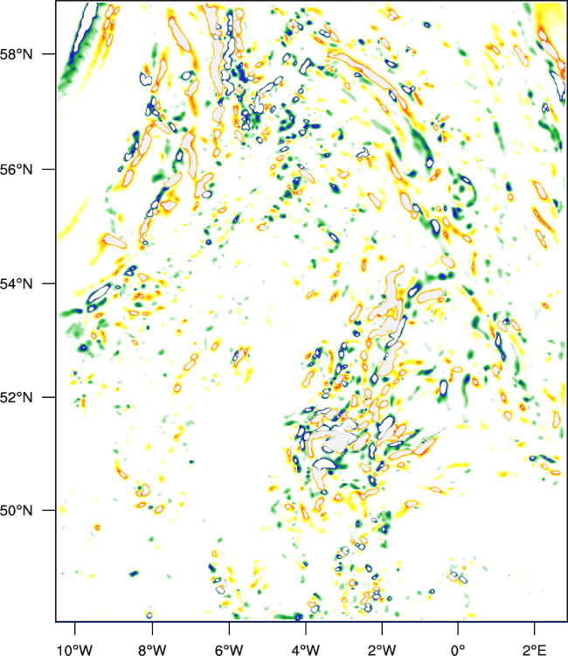The width and height of the screenshot is (568, 656).
Task: Click the 58°N latitude label
Action: 17,54
